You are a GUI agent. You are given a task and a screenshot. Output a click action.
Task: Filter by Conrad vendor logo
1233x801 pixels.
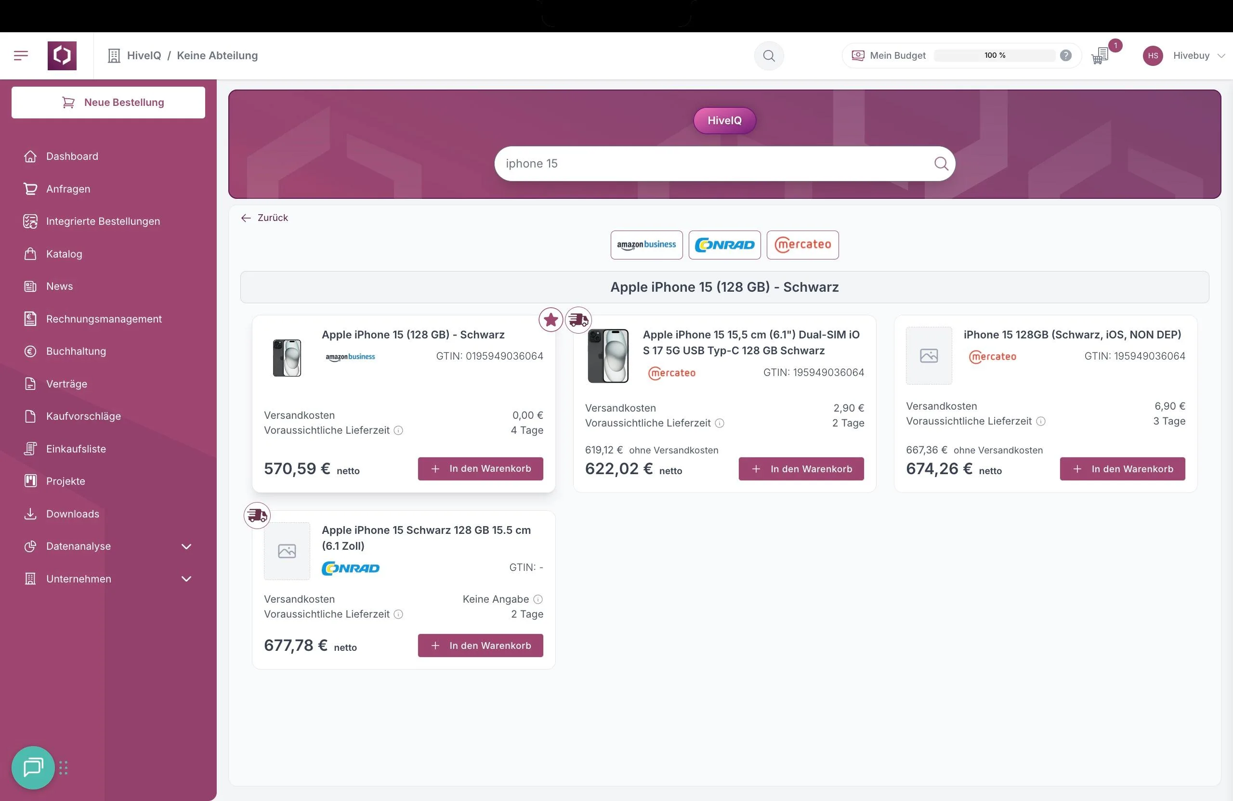click(724, 245)
